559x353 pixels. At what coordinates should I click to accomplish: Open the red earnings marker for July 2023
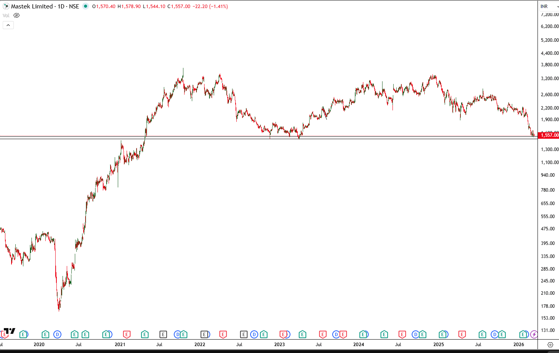323,335
